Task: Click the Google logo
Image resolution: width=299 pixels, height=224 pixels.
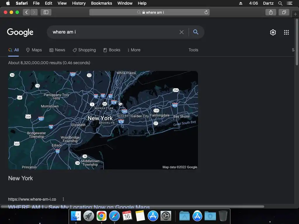Action: [20, 32]
